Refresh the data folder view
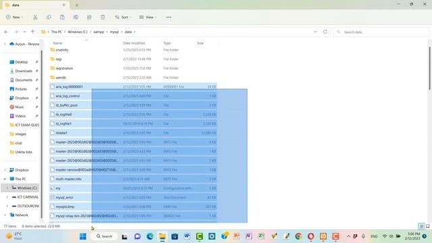 pos(325,32)
